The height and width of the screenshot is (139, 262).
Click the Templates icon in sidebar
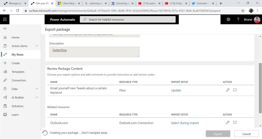[5, 72]
